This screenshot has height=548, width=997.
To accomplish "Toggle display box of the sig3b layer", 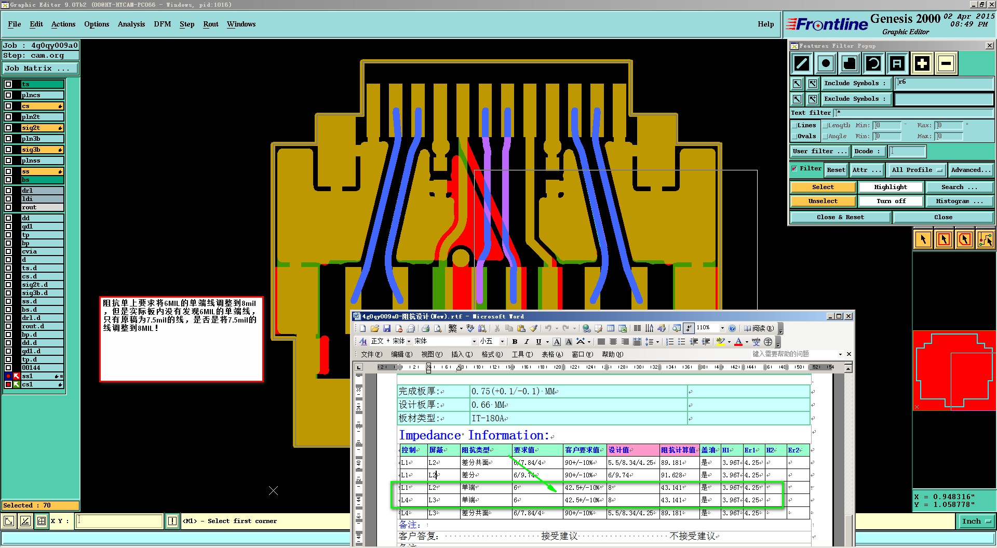I will (8, 150).
